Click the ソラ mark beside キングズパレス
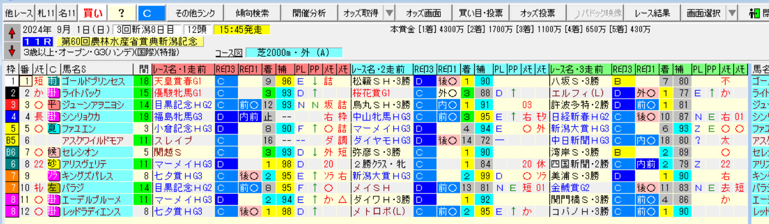This screenshot has height=224, width=769. point(53,176)
